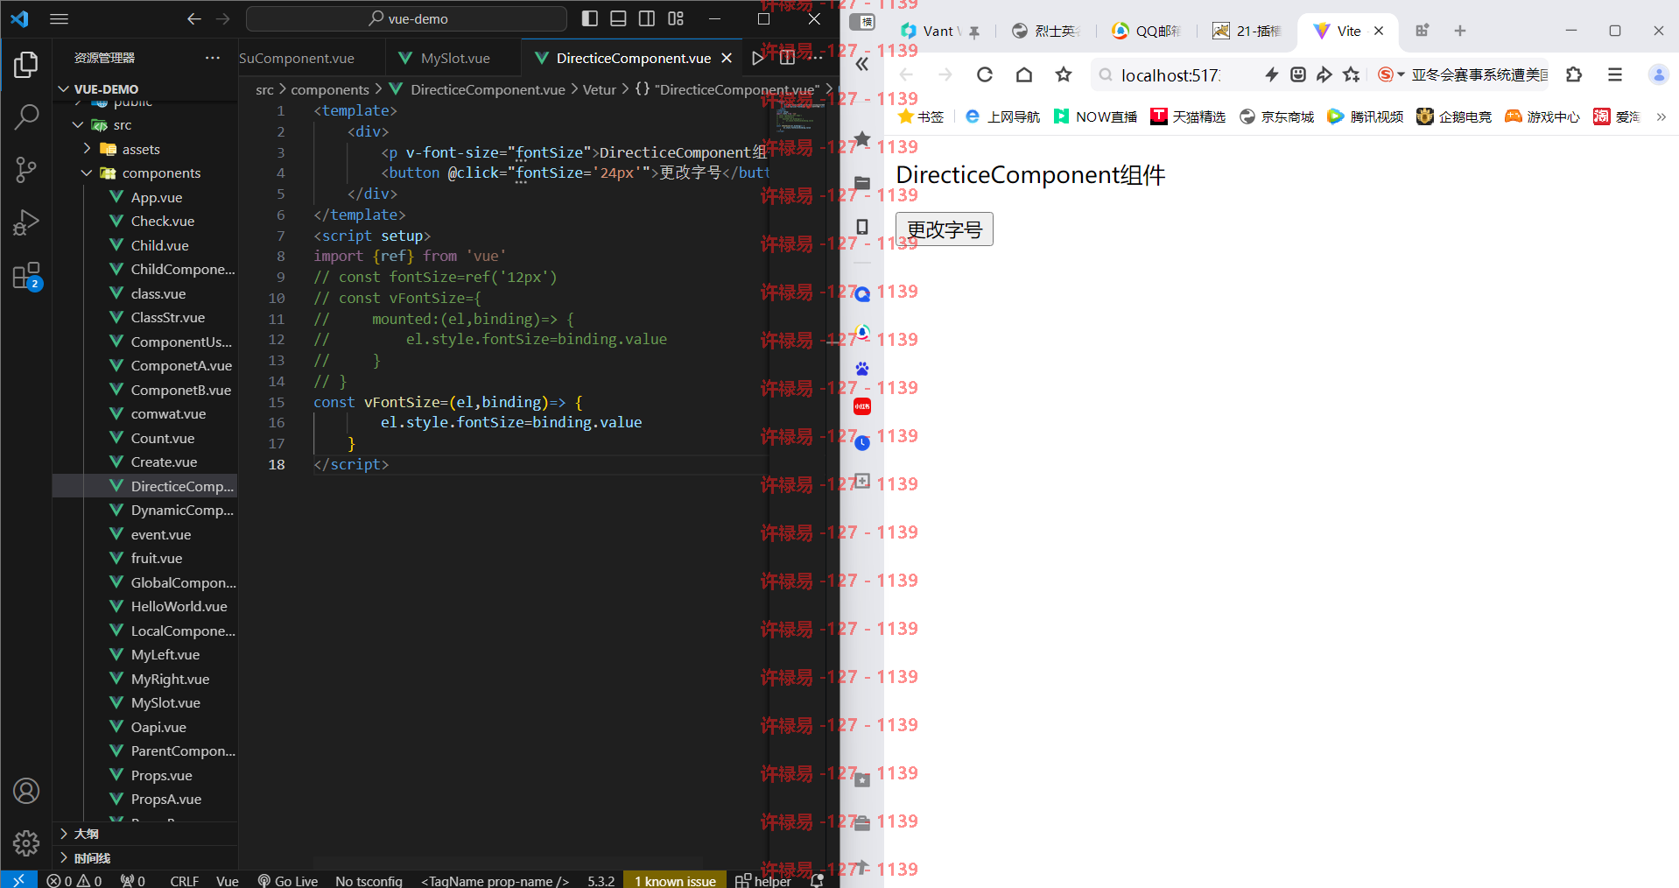Customize layout icon in VS Code title bar
Image resolution: width=1679 pixels, height=888 pixels.
pos(676,18)
